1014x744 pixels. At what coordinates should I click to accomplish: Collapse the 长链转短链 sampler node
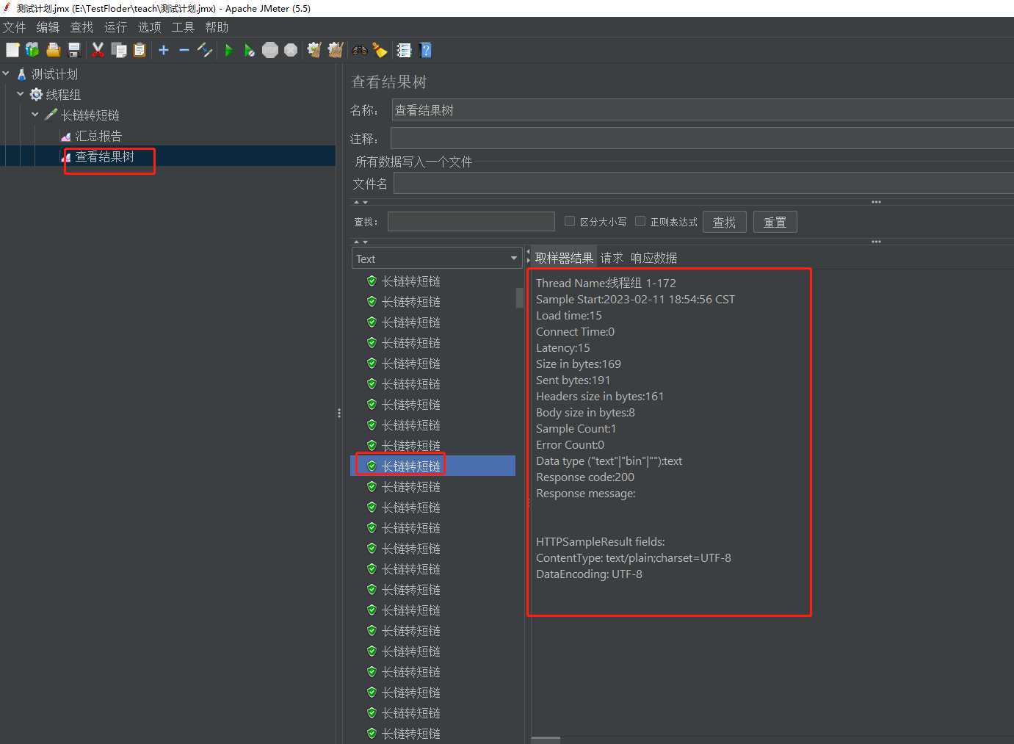(35, 115)
